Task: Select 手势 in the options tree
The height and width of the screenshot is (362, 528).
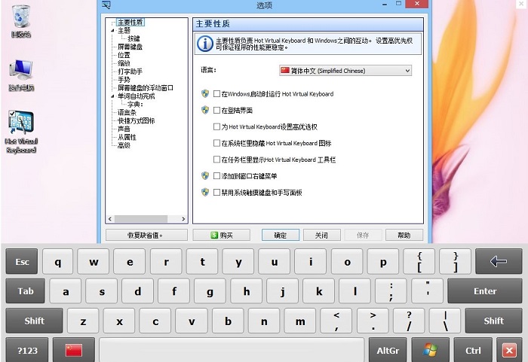Action: (x=124, y=80)
